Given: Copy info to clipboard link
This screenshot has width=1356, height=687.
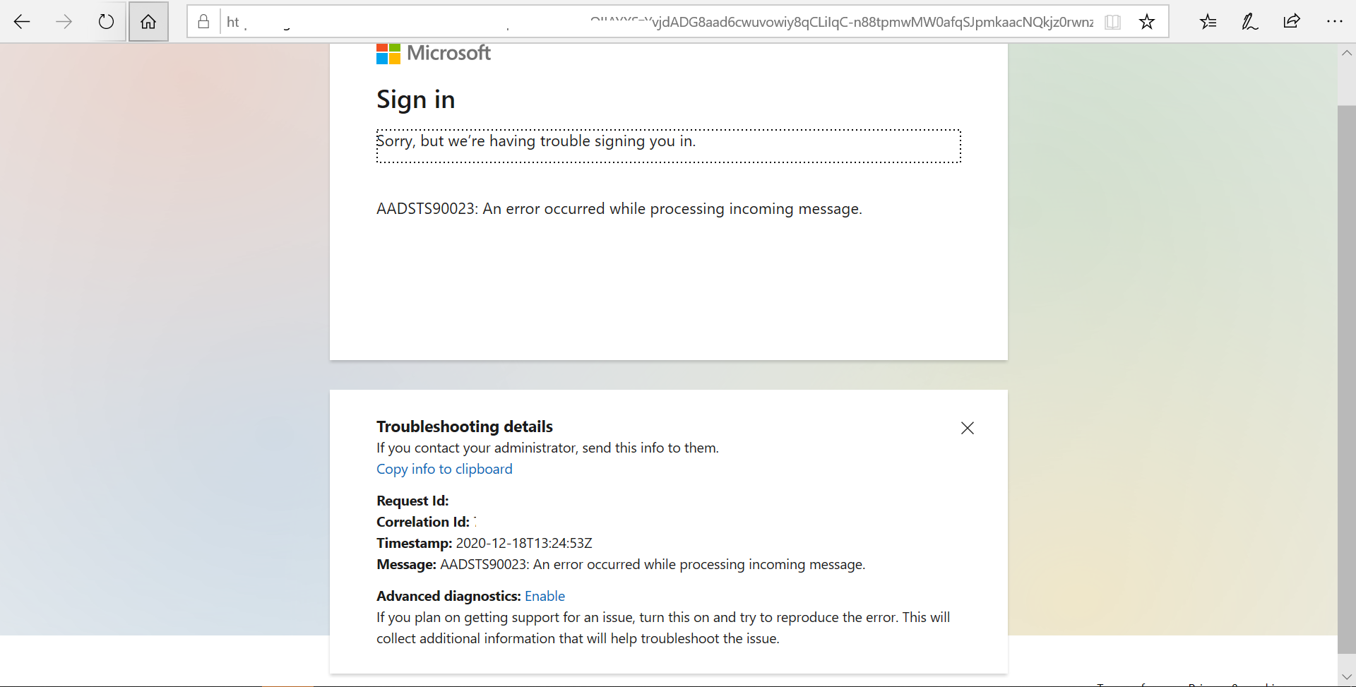Looking at the screenshot, I should point(444,469).
